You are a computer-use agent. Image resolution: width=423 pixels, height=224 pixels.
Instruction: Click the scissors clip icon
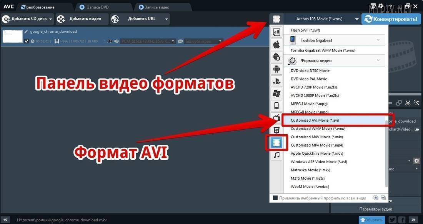point(408,103)
